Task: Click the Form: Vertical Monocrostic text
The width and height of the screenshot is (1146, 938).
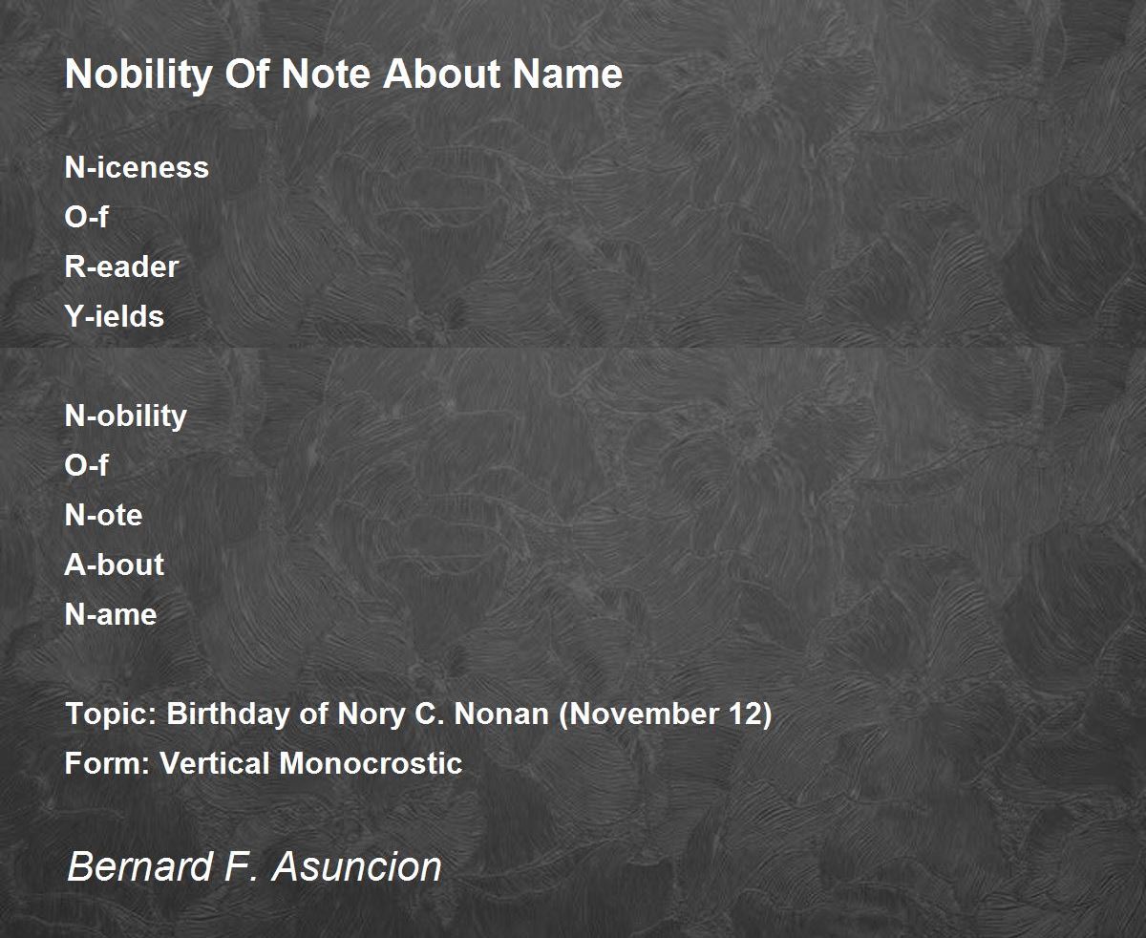Action: pos(264,763)
